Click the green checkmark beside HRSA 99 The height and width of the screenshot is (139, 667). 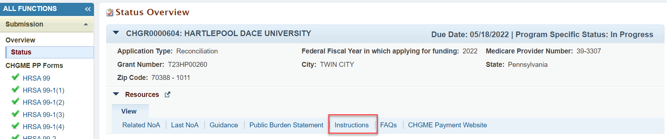click(x=15, y=77)
